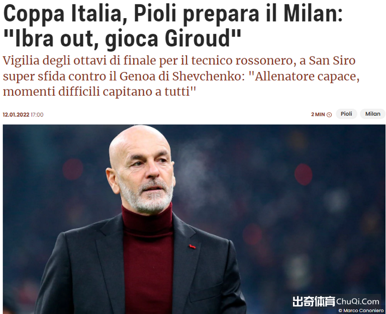Click the words "San Siro" in the subtitle
Viewport: 386px width, 314px height.
point(332,60)
